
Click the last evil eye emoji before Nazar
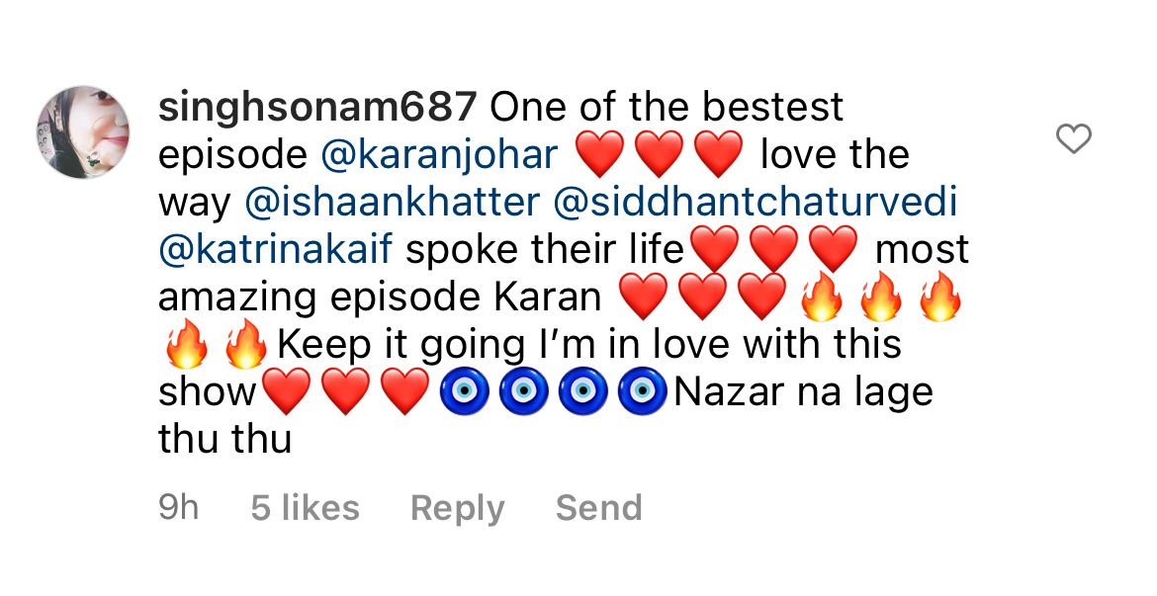[643, 391]
